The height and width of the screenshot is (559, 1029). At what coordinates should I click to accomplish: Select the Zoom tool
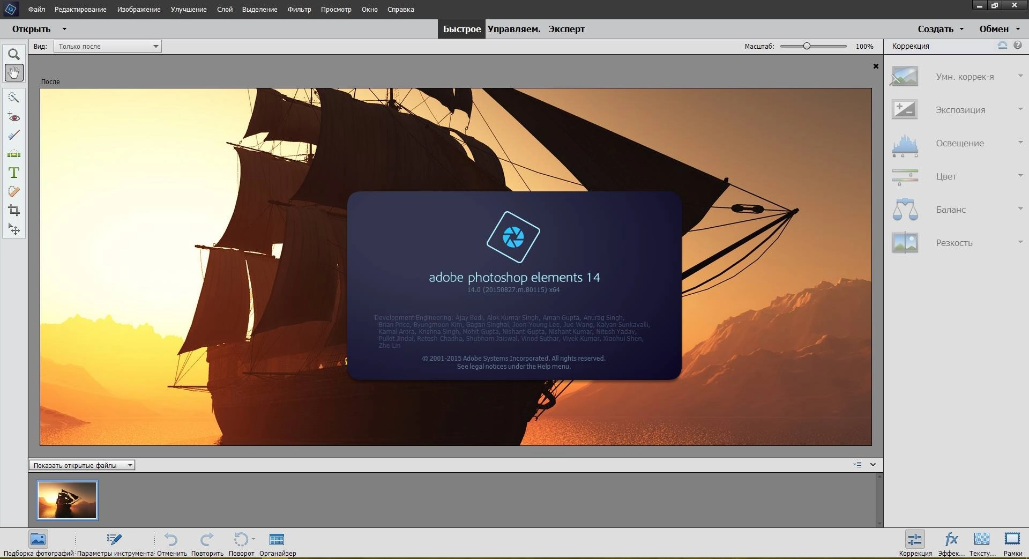(14, 54)
